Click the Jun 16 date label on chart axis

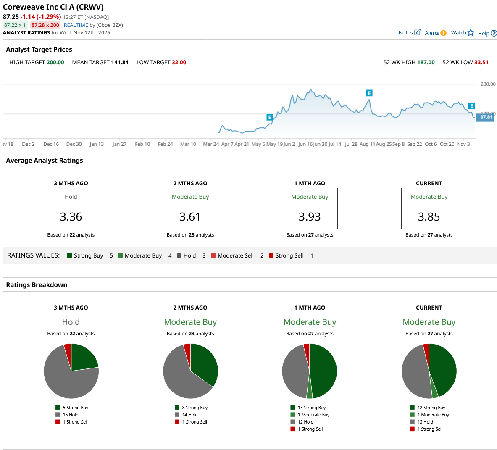pyautogui.click(x=305, y=144)
